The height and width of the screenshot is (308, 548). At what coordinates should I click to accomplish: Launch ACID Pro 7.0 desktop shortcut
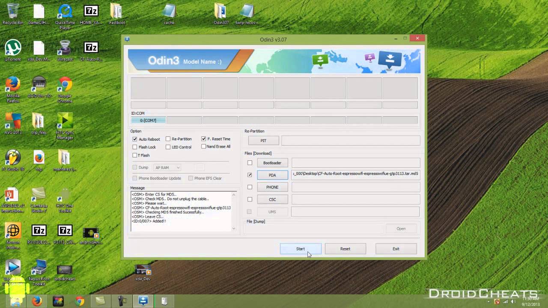point(39,88)
